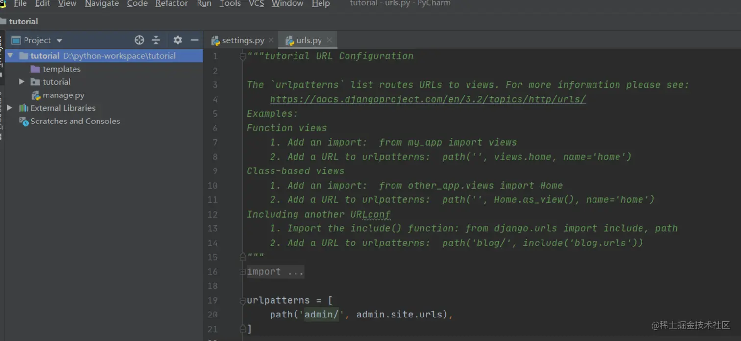This screenshot has width=741, height=341.
Task: Open the Tools menu
Action: point(230,4)
